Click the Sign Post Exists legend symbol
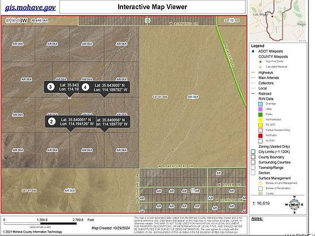 [260, 62]
